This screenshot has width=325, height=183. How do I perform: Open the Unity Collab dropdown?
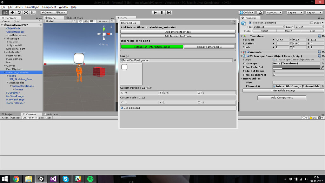[247, 12]
